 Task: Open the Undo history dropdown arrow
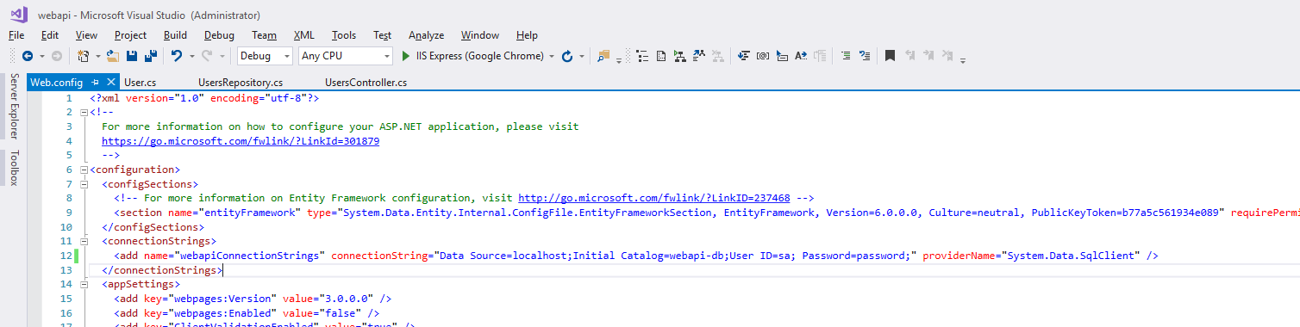coord(191,56)
